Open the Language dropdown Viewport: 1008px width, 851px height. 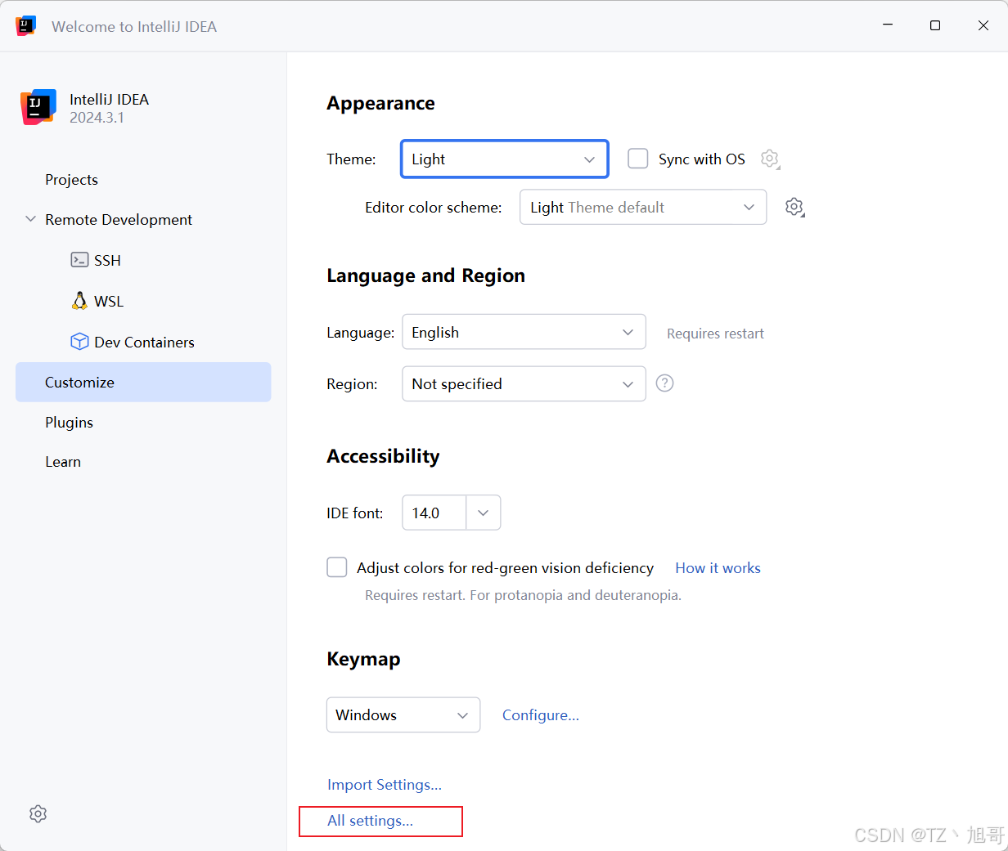524,332
